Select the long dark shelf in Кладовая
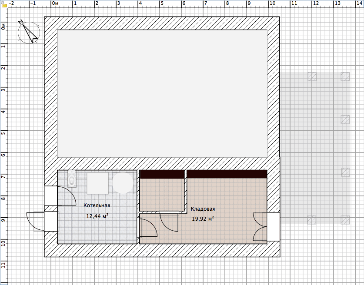Viewport: 364px width, 285px height. point(227,174)
